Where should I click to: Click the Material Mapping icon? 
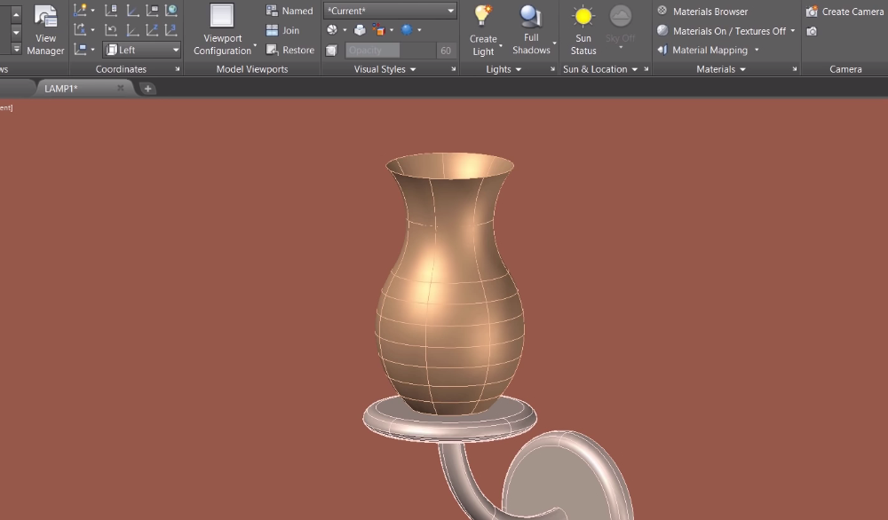tap(662, 51)
